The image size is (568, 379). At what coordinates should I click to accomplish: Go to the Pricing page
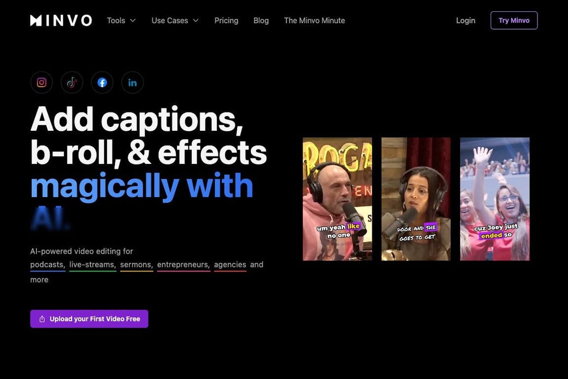pos(226,21)
